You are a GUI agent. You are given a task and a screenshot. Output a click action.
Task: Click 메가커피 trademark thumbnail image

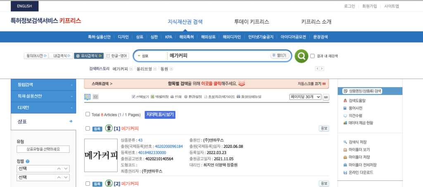click(102, 156)
